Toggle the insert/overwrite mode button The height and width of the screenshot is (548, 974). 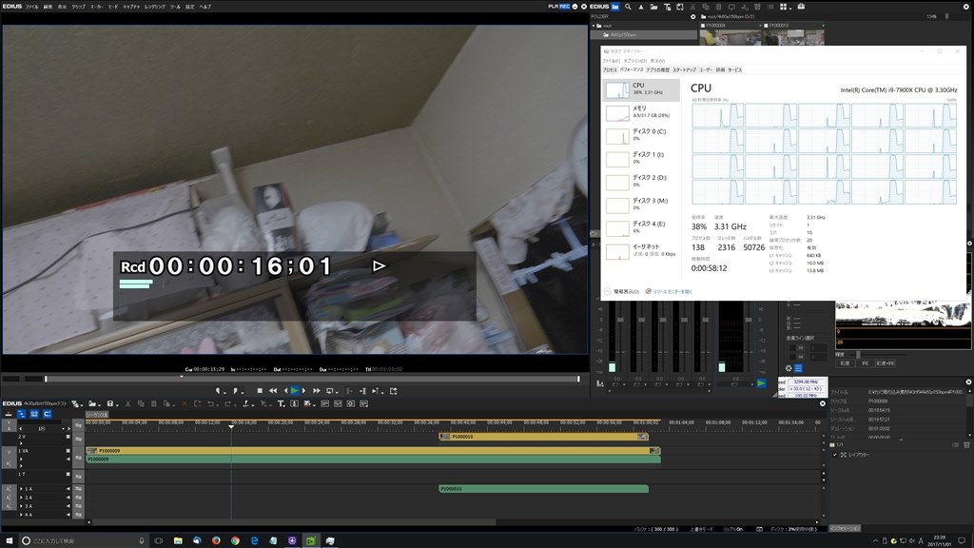(x=8, y=414)
